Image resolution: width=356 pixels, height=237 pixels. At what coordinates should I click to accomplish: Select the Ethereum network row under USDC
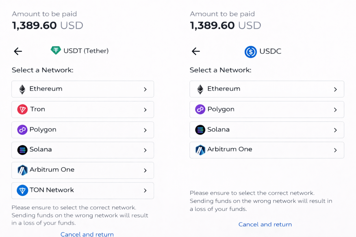(267, 89)
